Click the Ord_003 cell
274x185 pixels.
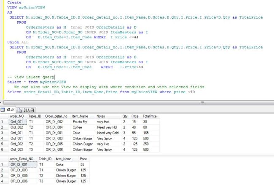click(18, 150)
